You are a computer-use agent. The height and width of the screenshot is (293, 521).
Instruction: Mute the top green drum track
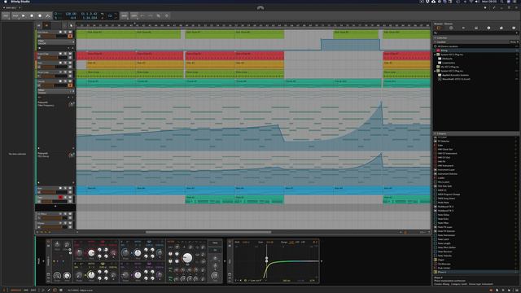[x=70, y=33]
